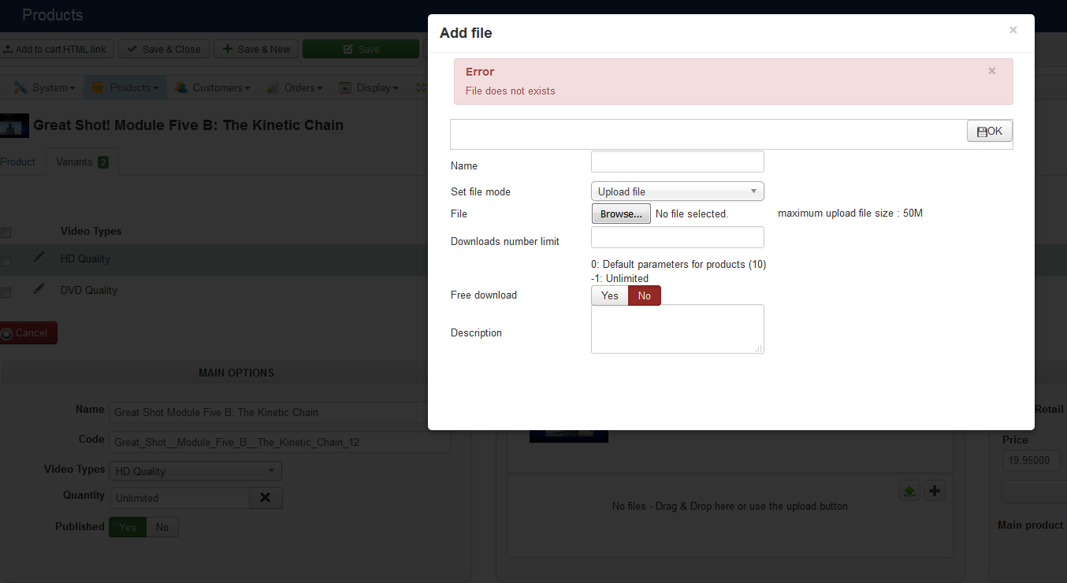
Task: Open the Customers menu
Action: pos(213,87)
